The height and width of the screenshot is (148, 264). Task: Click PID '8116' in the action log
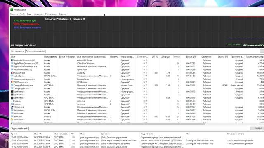point(73,147)
